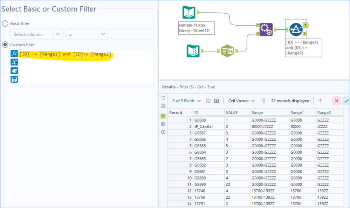Select the 13751 ID cell
Viewport: 350px width, 208px height.
pyautogui.click(x=208, y=204)
